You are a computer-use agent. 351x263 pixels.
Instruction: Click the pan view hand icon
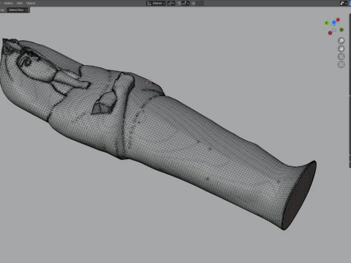click(x=341, y=48)
